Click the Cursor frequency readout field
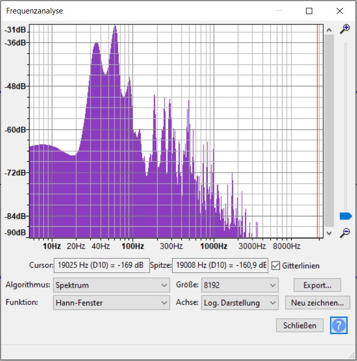This screenshot has width=357, height=361. pos(101,265)
